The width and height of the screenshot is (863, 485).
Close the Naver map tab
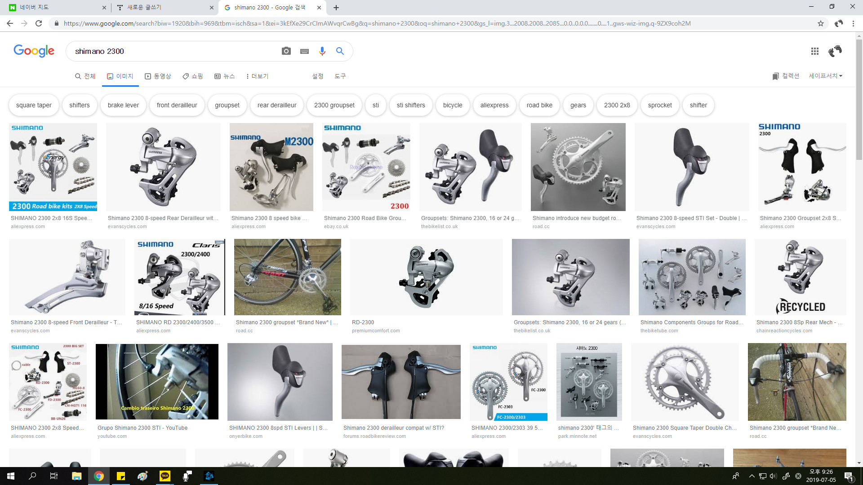pyautogui.click(x=104, y=8)
